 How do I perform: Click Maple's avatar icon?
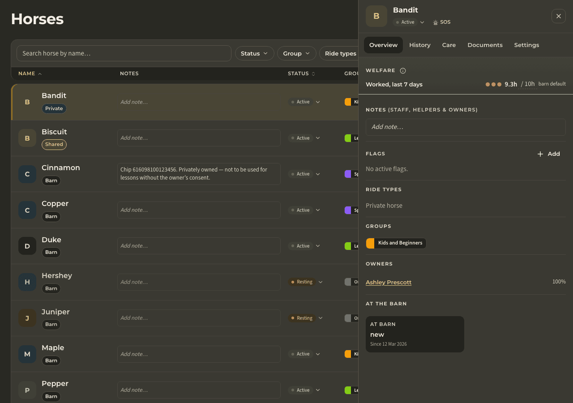click(x=27, y=354)
